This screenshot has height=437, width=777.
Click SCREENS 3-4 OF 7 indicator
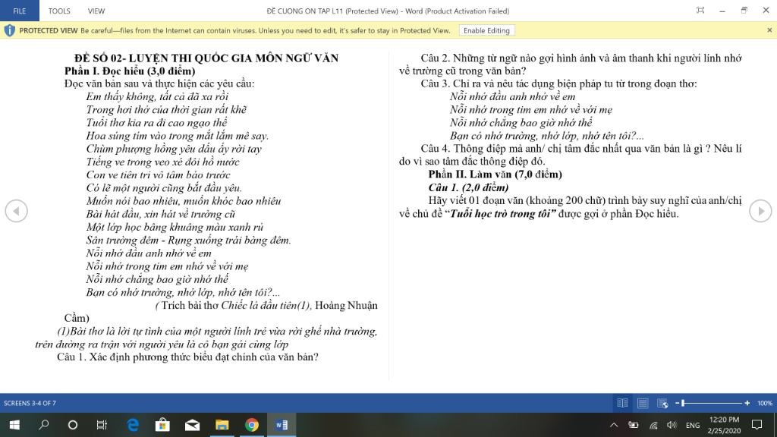point(30,404)
